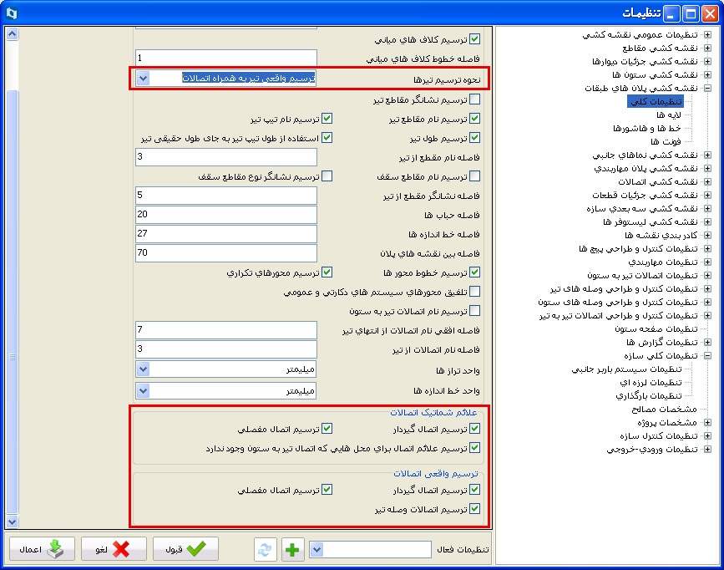The height and width of the screenshot is (570, 724).
Task: Check ترسيم نام اتصالات تير به ستون
Action: tap(475, 311)
